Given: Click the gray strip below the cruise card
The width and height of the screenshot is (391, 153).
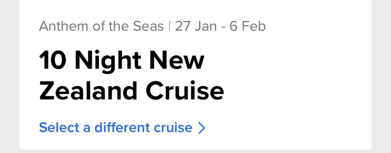Looking at the screenshot, I should pos(195,151).
